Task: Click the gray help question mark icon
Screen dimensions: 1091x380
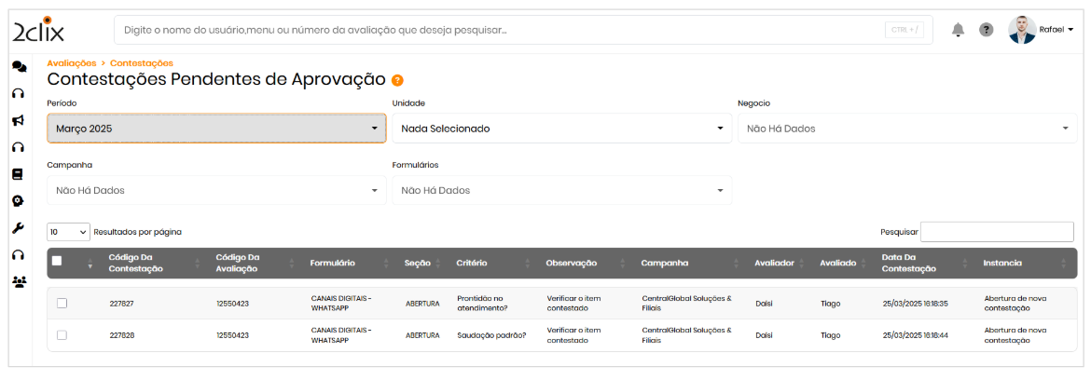Action: (986, 30)
